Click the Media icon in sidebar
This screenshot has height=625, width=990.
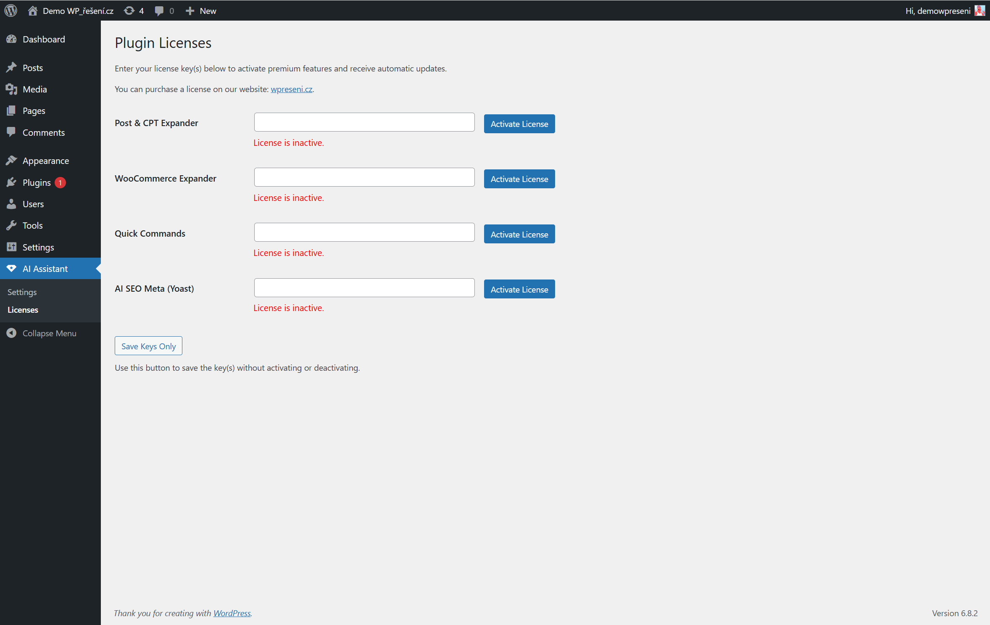[x=11, y=89]
